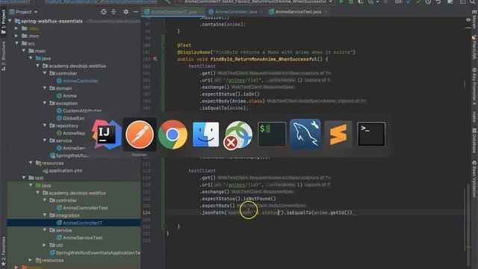Select Postman in the app switcher
The image size is (478, 269).
pyautogui.click(x=140, y=134)
